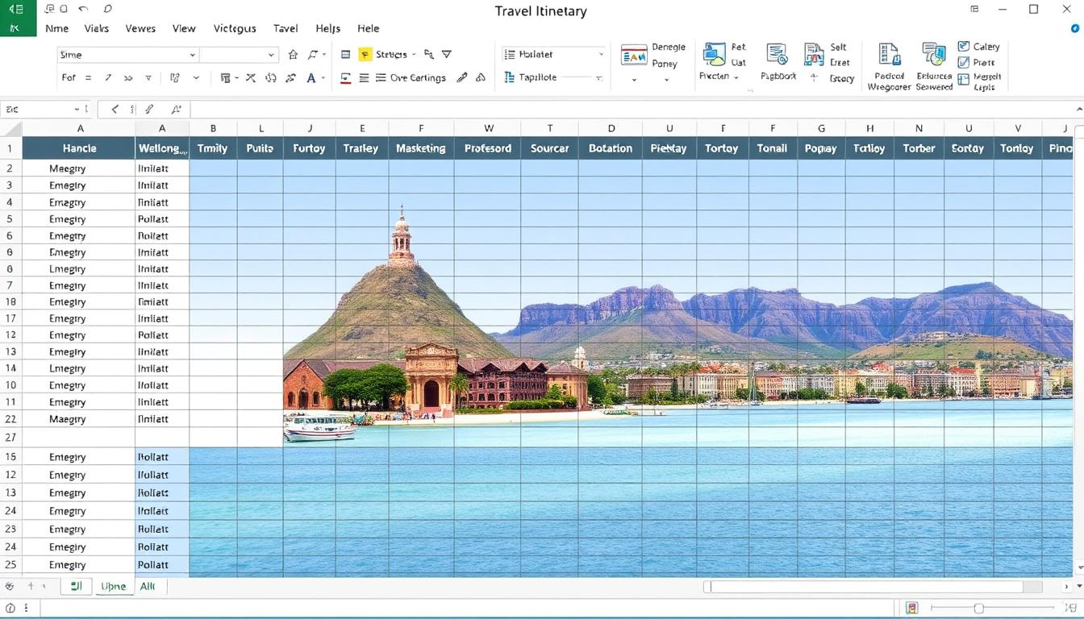Click the Poney button
The width and height of the screenshot is (1084, 619).
(x=665, y=63)
